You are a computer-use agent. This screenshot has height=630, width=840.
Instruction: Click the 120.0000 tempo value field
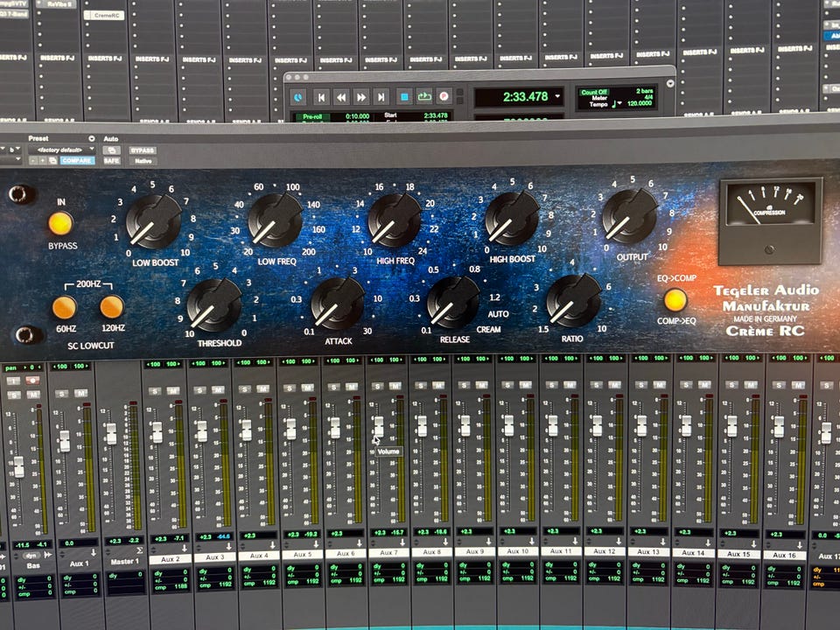(x=640, y=103)
